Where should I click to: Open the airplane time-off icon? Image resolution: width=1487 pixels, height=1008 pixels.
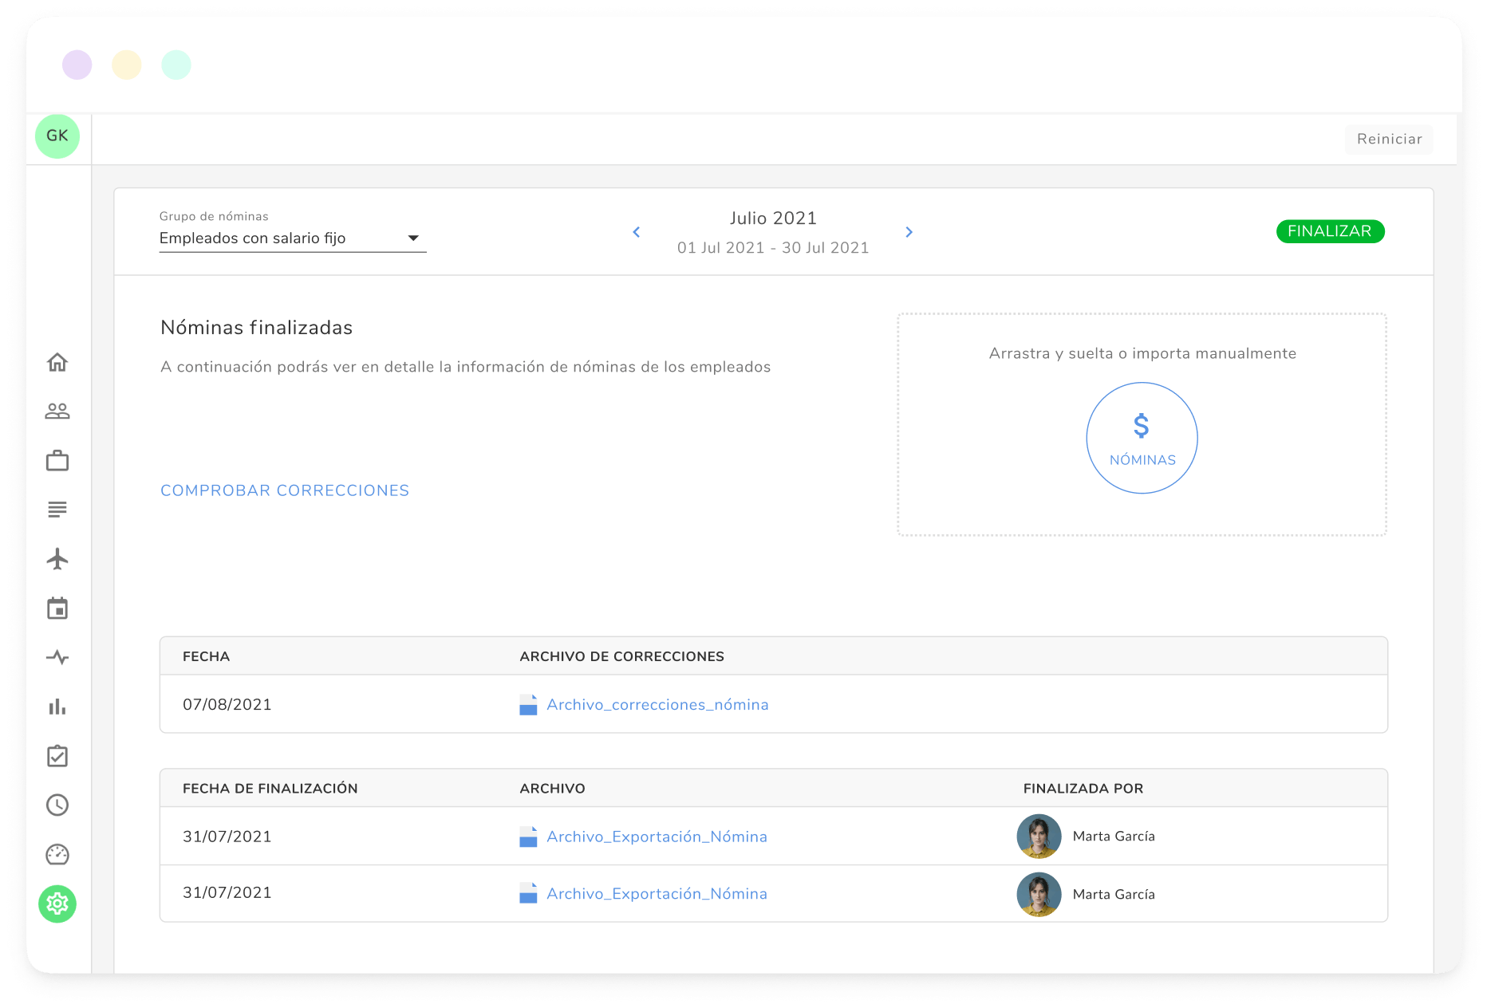[x=57, y=559]
